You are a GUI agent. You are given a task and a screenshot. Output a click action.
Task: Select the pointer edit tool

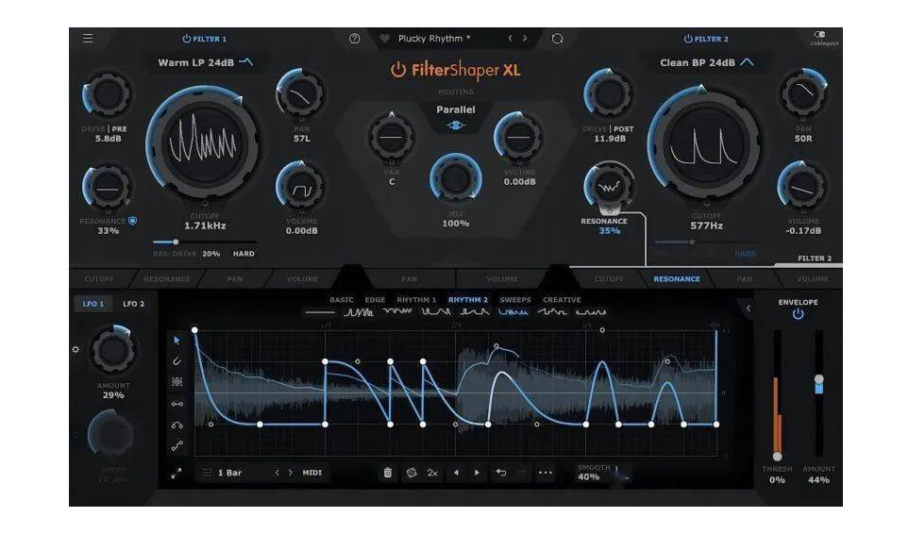(177, 340)
